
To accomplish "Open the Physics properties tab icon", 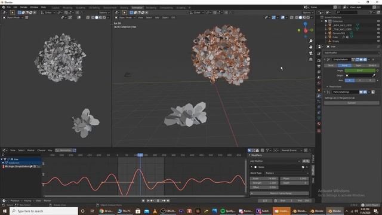I will [x=319, y=107].
